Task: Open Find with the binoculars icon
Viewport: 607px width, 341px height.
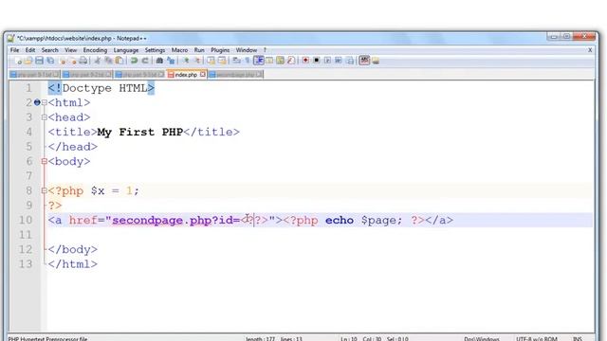Action: [159, 61]
